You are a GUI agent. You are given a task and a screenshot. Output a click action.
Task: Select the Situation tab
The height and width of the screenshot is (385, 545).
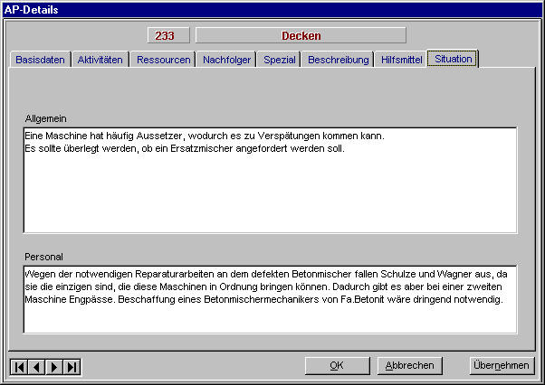453,59
